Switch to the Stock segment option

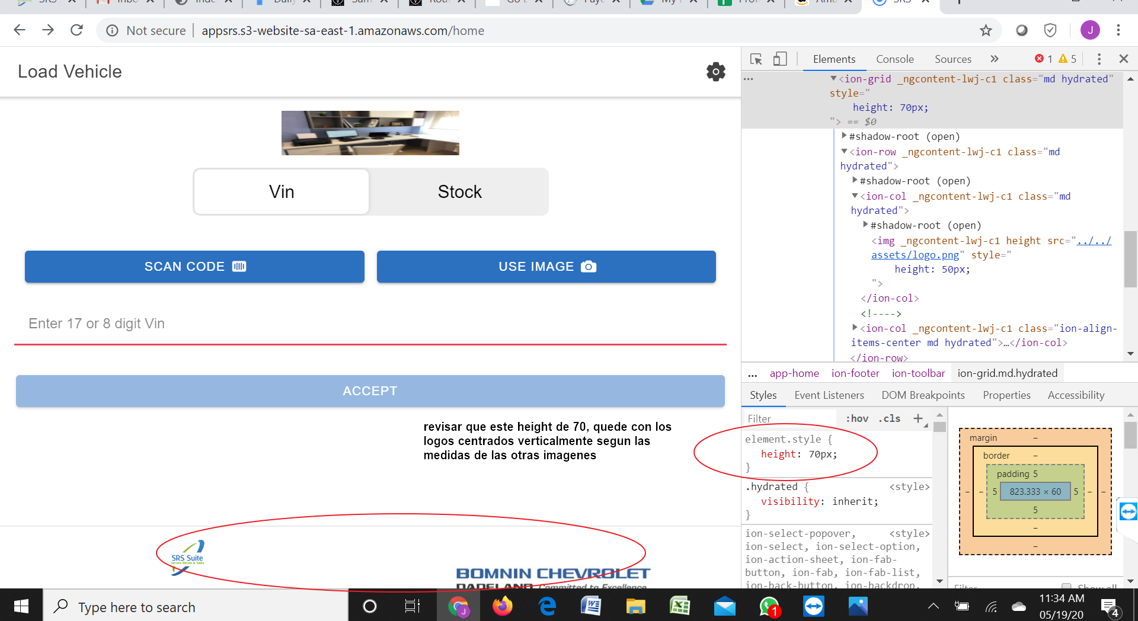tap(459, 192)
